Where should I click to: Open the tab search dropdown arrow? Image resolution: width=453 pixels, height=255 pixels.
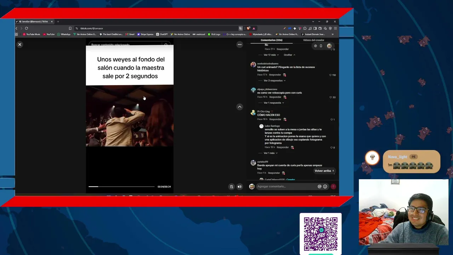point(313,22)
